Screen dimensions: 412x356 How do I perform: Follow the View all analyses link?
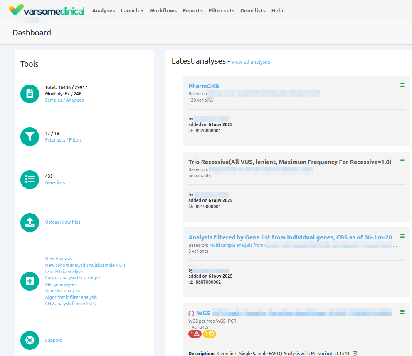tap(250, 62)
